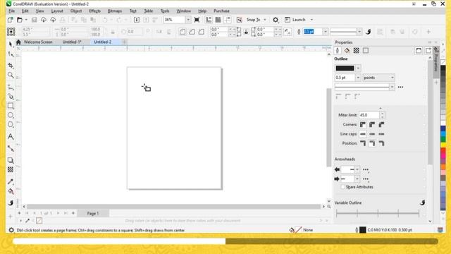Screen dimensions: 451x254
Task: Open the Outline tab in Properties
Action: [338, 50]
